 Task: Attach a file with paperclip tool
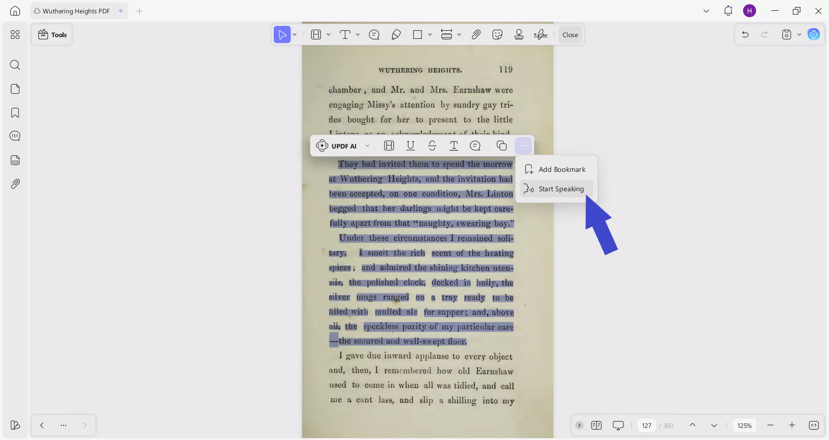(476, 35)
